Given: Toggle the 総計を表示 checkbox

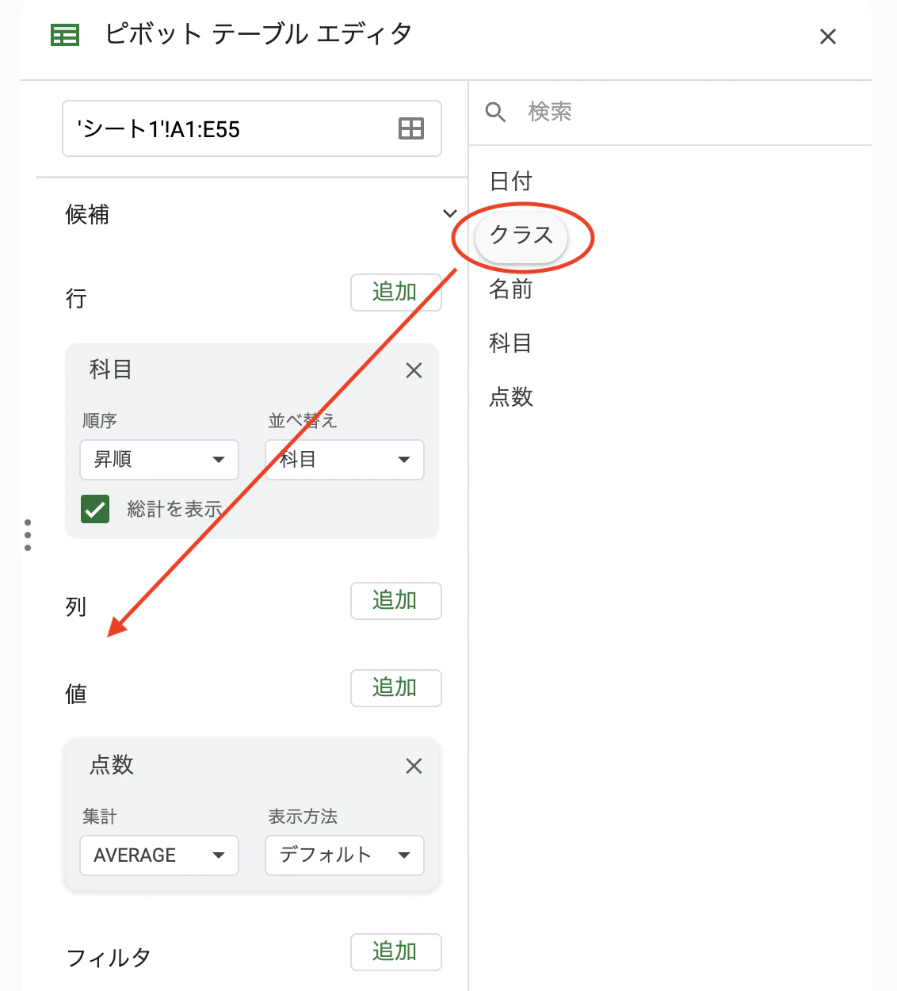Looking at the screenshot, I should click(x=95, y=509).
